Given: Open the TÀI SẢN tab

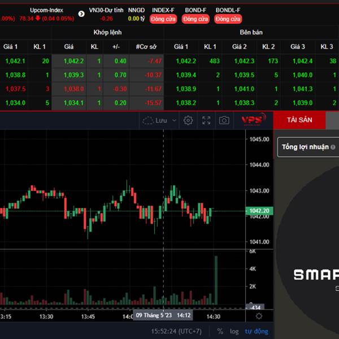Looking at the screenshot, I should pos(299,120).
